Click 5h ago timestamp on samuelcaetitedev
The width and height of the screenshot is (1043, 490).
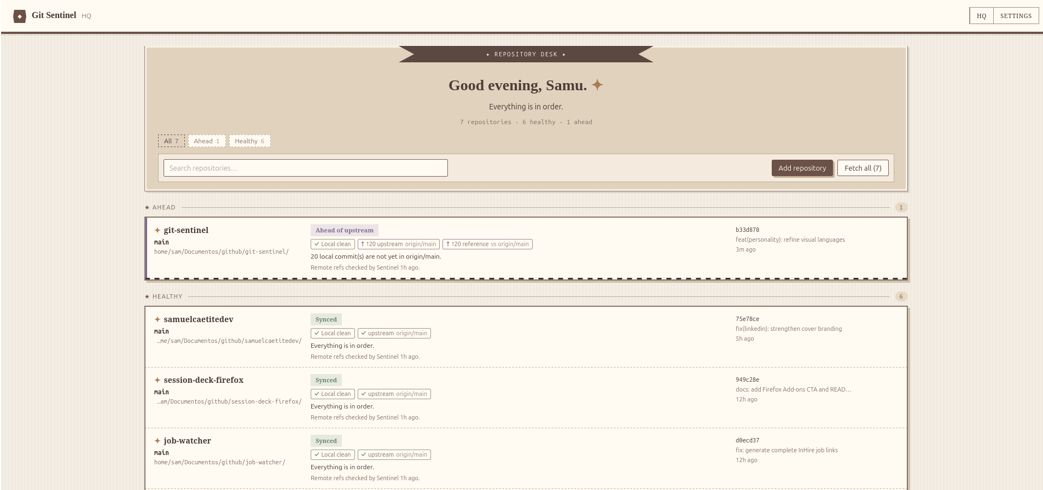744,339
